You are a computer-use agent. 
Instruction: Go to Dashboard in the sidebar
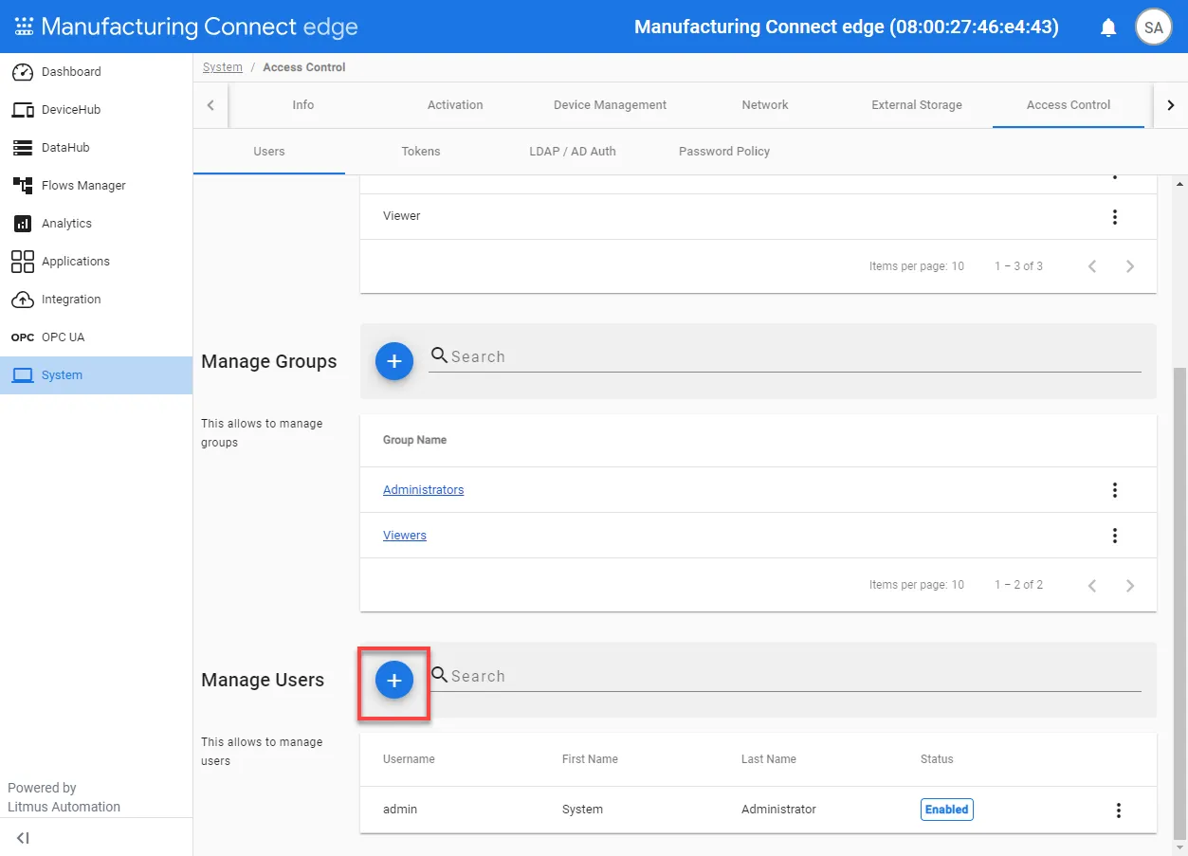(x=96, y=72)
